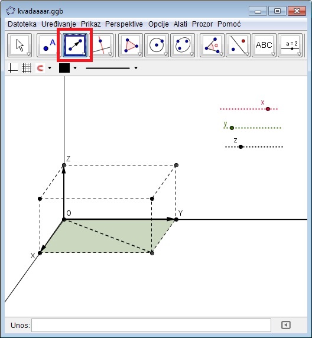The width and height of the screenshot is (312, 338).
Task: Click the red x slider handle
Action: pyautogui.click(x=268, y=109)
